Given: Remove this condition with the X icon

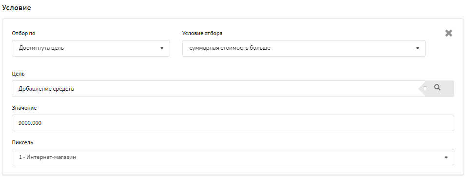Looking at the screenshot, I should (x=448, y=33).
